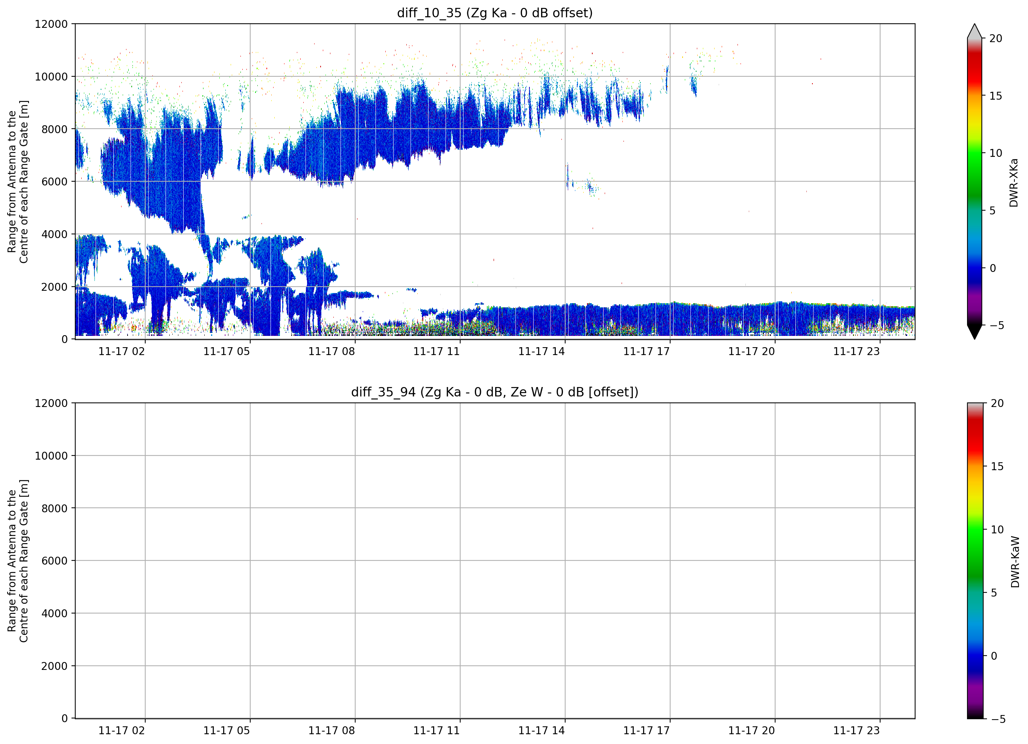Click the 2000 tick on the diff_10_35 y-axis

point(55,287)
